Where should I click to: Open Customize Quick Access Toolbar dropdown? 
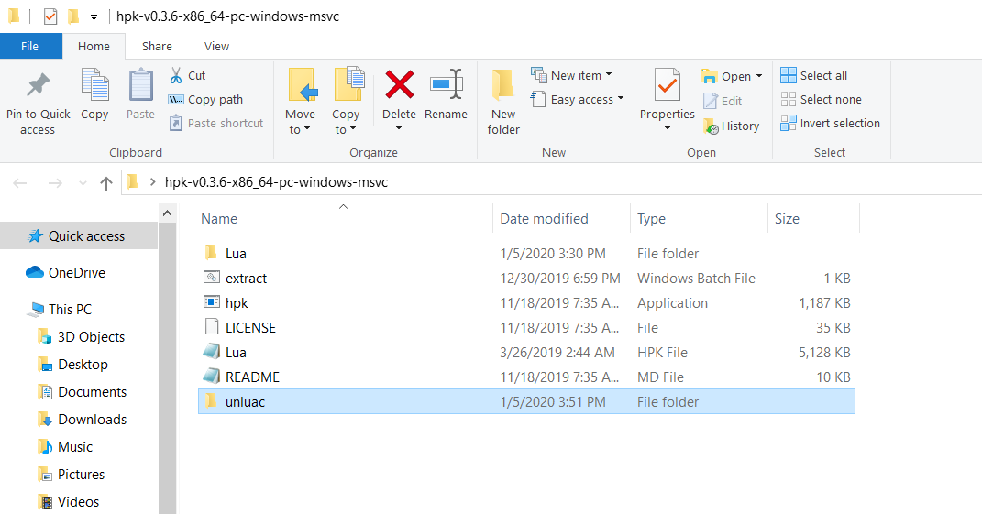[x=94, y=16]
